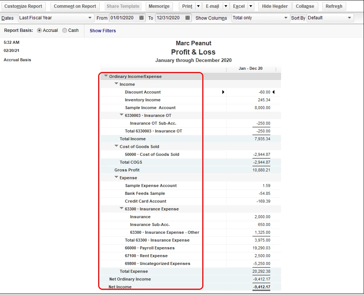
Task: Click the Hide Header button
Action: coord(275,6)
